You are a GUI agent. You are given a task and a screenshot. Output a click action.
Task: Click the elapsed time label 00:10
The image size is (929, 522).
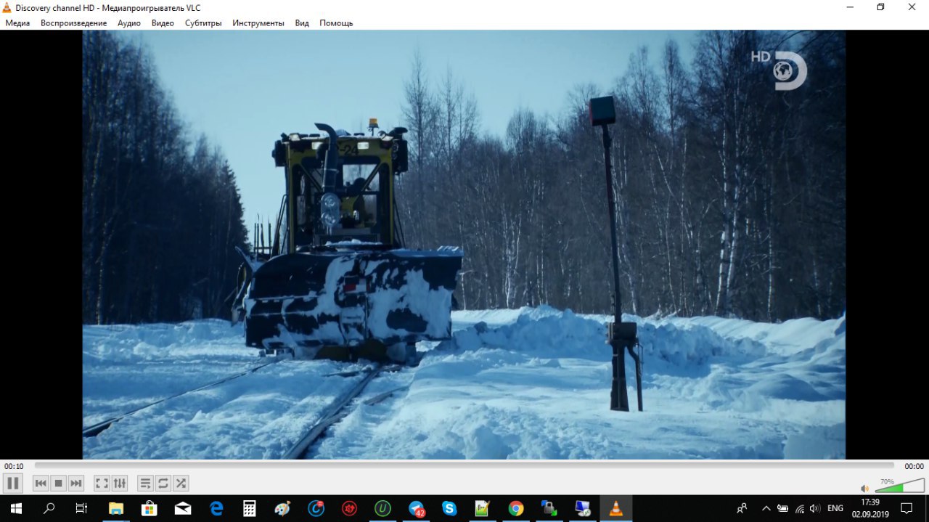14,466
